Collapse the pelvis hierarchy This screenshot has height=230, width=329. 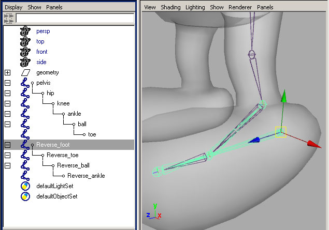(7, 83)
